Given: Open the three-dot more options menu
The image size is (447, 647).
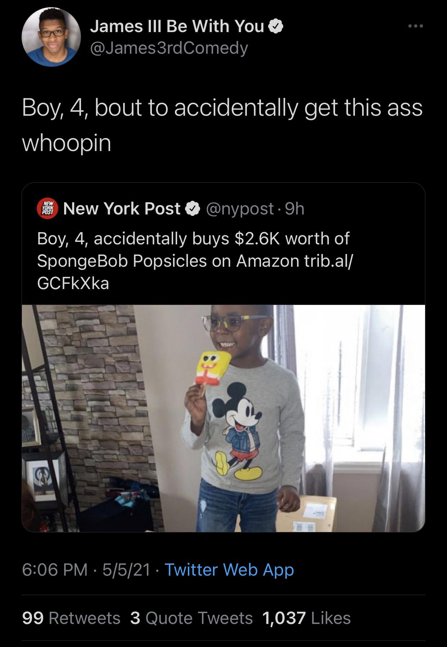Looking at the screenshot, I should point(415,26).
